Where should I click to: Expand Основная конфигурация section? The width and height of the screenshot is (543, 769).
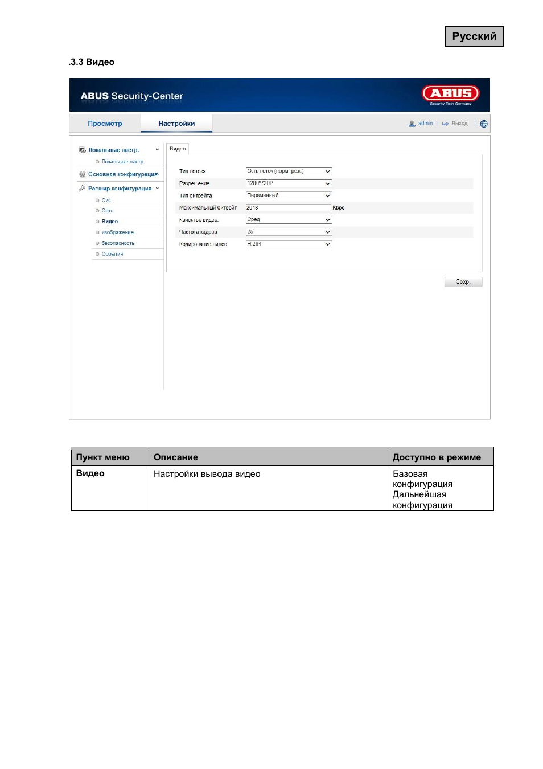(122, 174)
